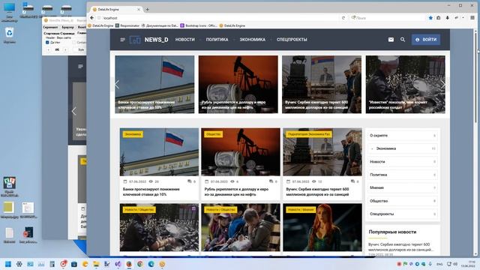Click the browser search field

tap(388, 18)
